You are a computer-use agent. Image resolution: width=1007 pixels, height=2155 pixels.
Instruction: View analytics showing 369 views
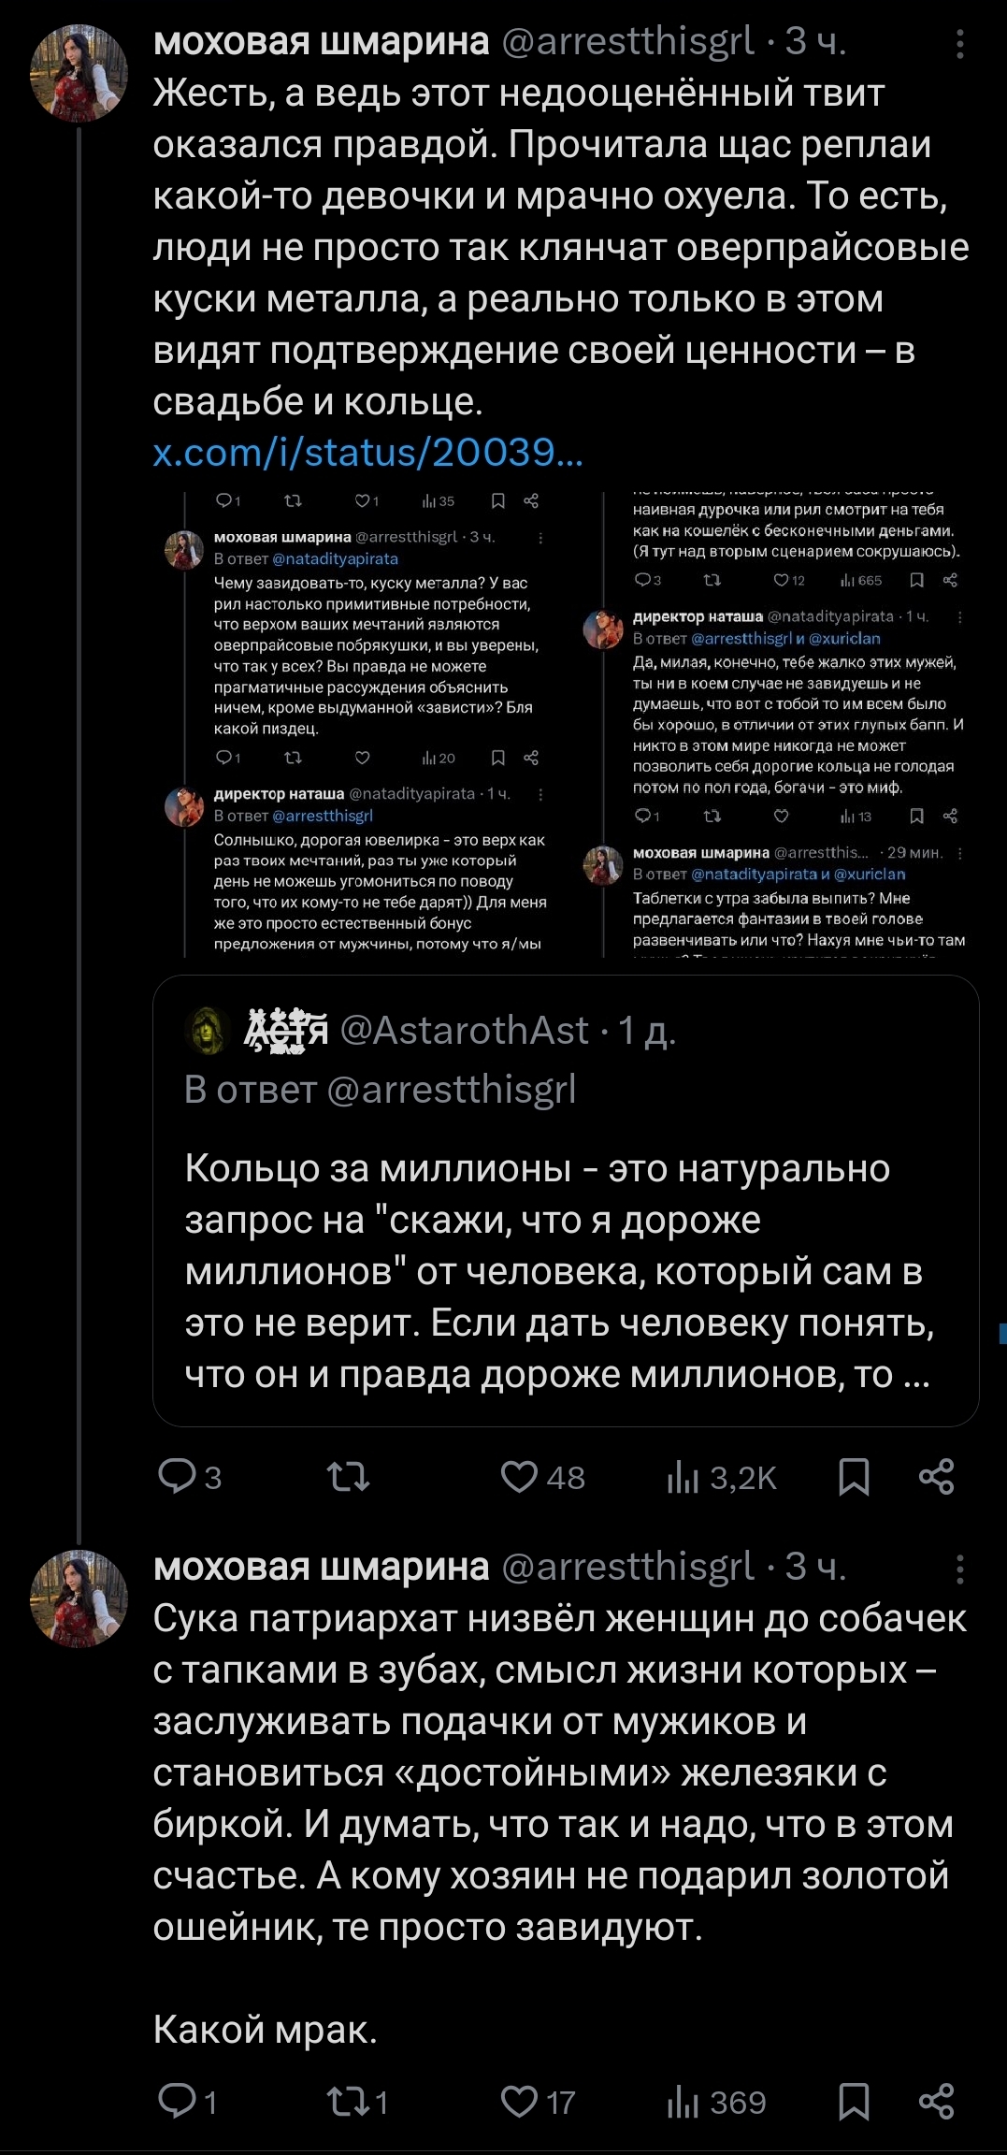point(717,2102)
